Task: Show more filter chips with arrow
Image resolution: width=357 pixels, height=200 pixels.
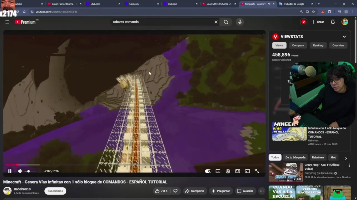Action: [x=346, y=158]
